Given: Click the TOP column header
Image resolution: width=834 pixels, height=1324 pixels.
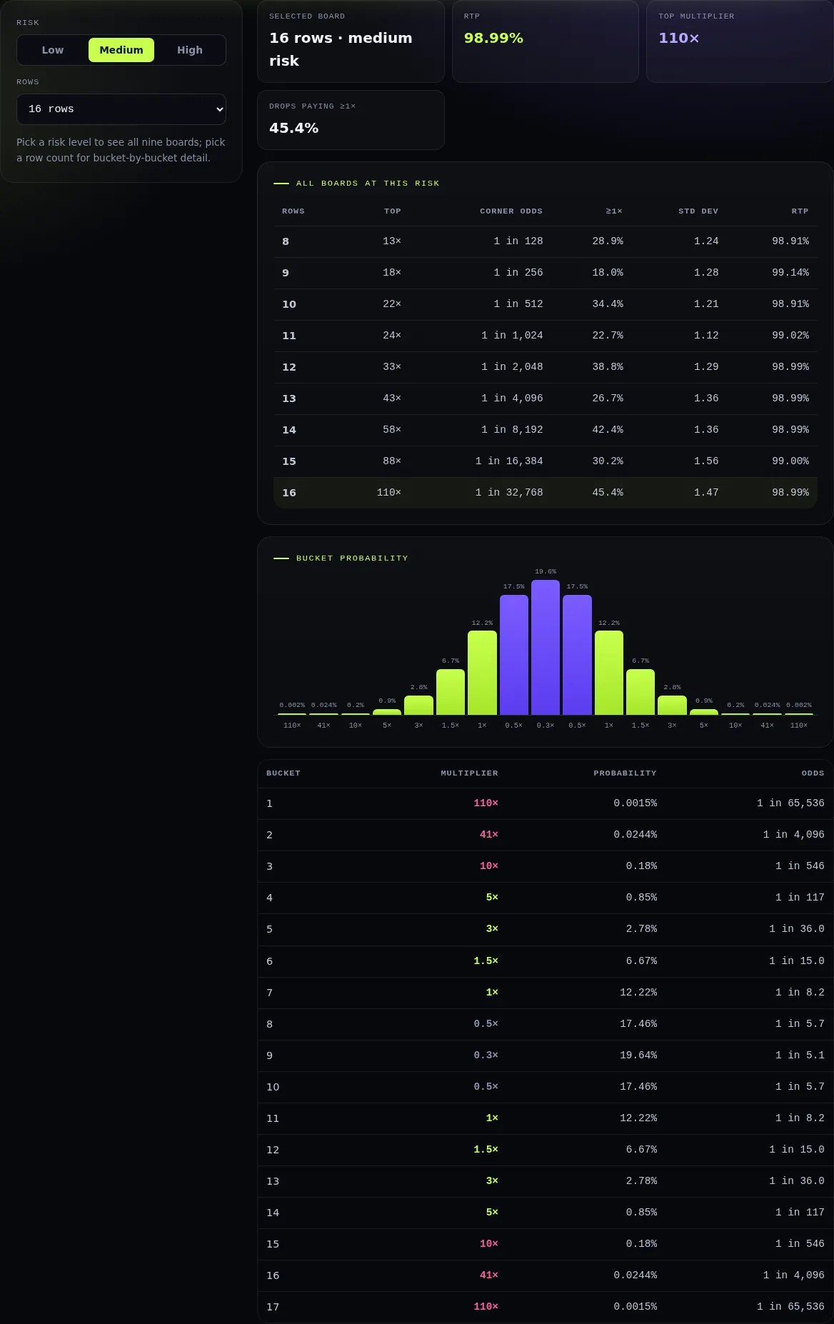Looking at the screenshot, I should point(393,211).
